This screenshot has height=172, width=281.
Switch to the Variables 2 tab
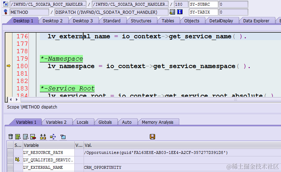(56, 122)
